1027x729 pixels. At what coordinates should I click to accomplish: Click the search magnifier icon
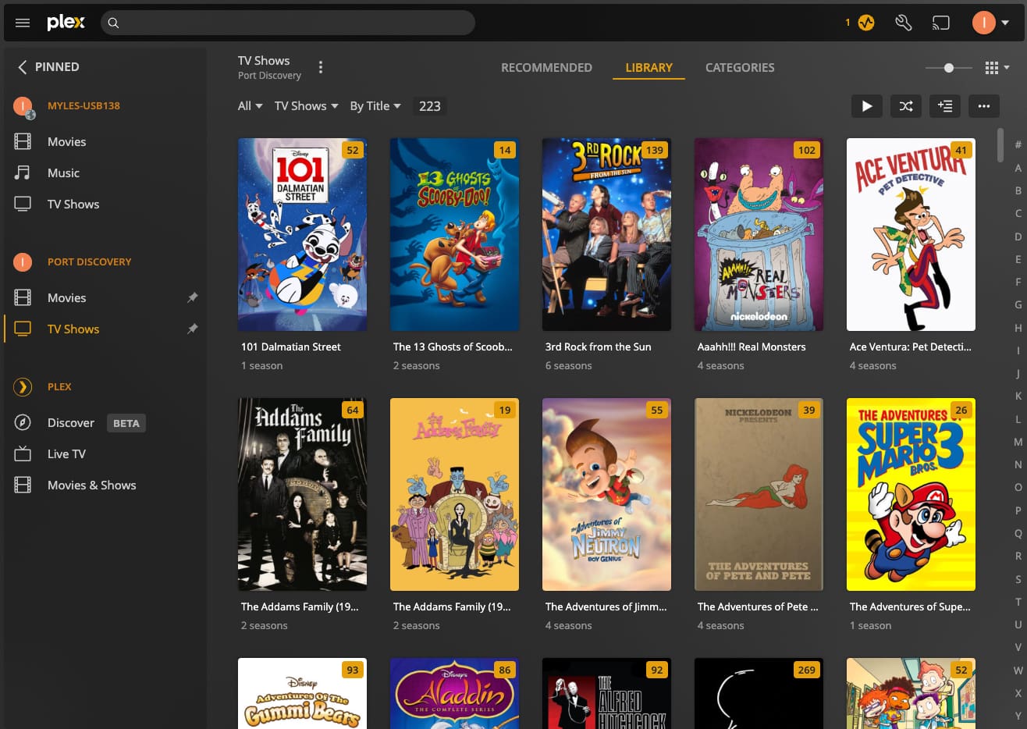[x=113, y=23]
